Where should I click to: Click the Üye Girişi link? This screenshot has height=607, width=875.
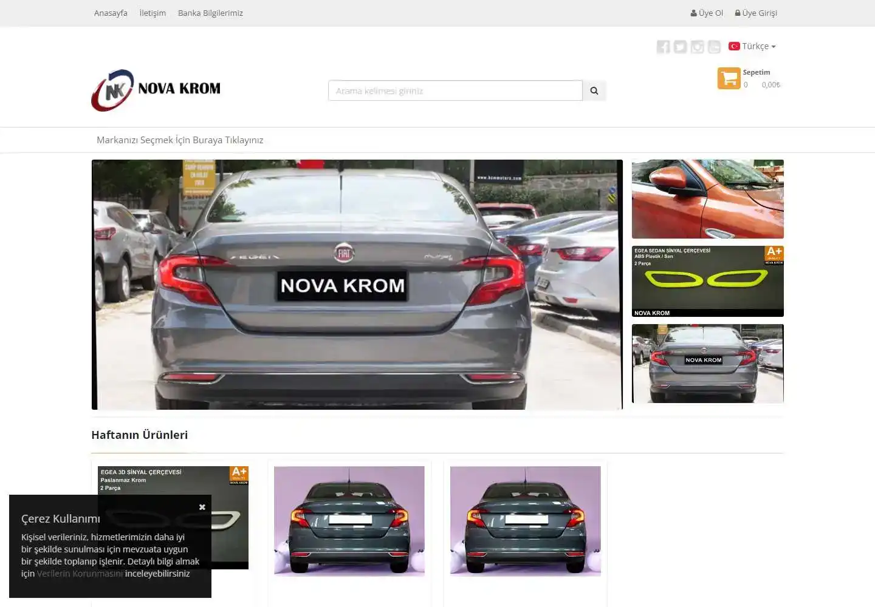pyautogui.click(x=756, y=13)
